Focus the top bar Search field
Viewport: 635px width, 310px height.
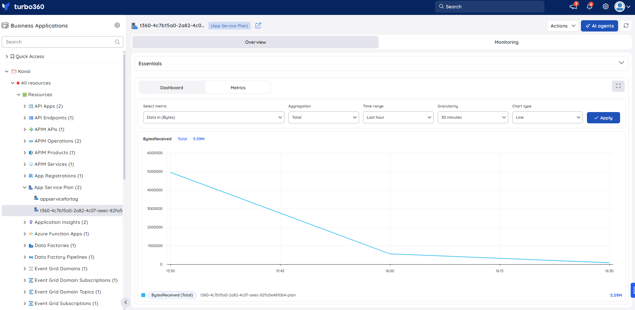[x=489, y=7]
